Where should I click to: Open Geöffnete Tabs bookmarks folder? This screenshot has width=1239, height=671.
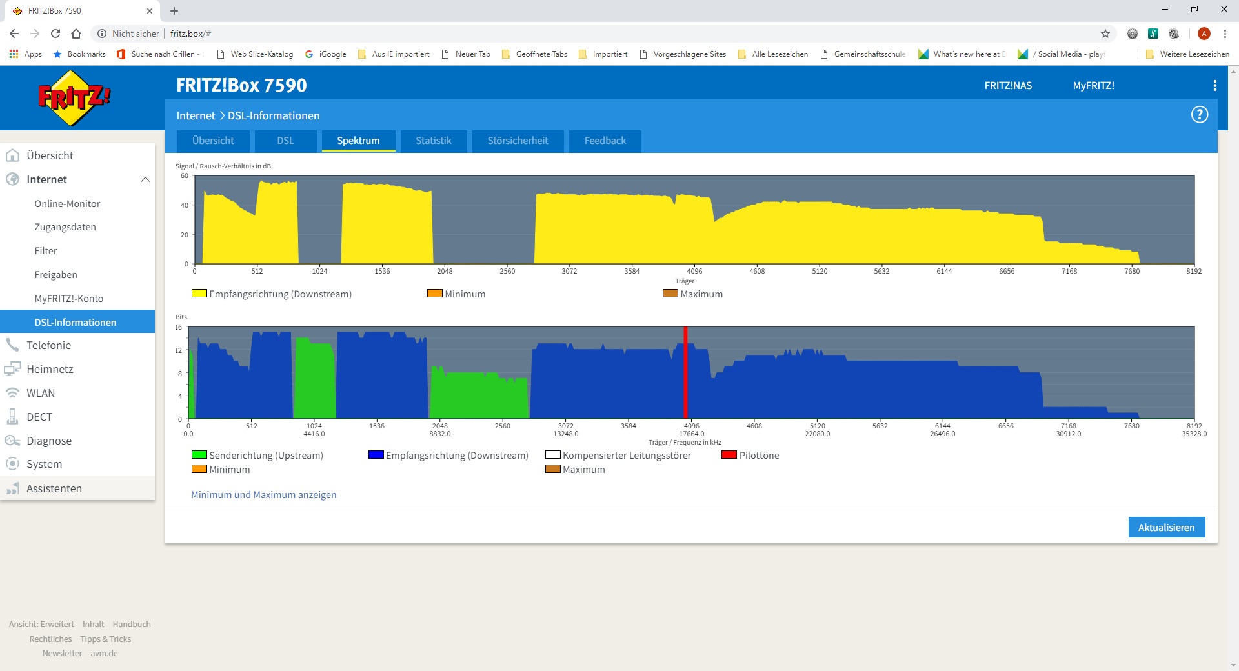pyautogui.click(x=534, y=54)
